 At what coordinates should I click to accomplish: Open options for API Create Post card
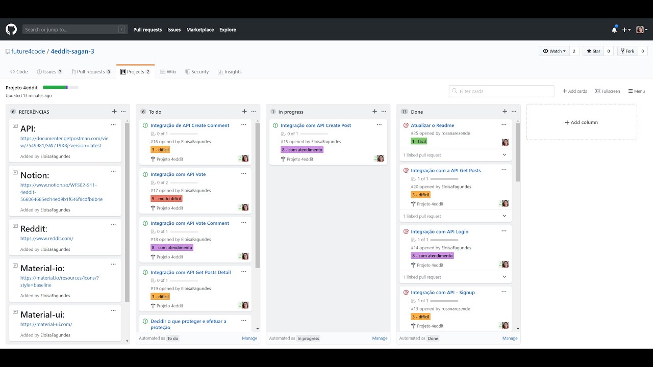(379, 125)
